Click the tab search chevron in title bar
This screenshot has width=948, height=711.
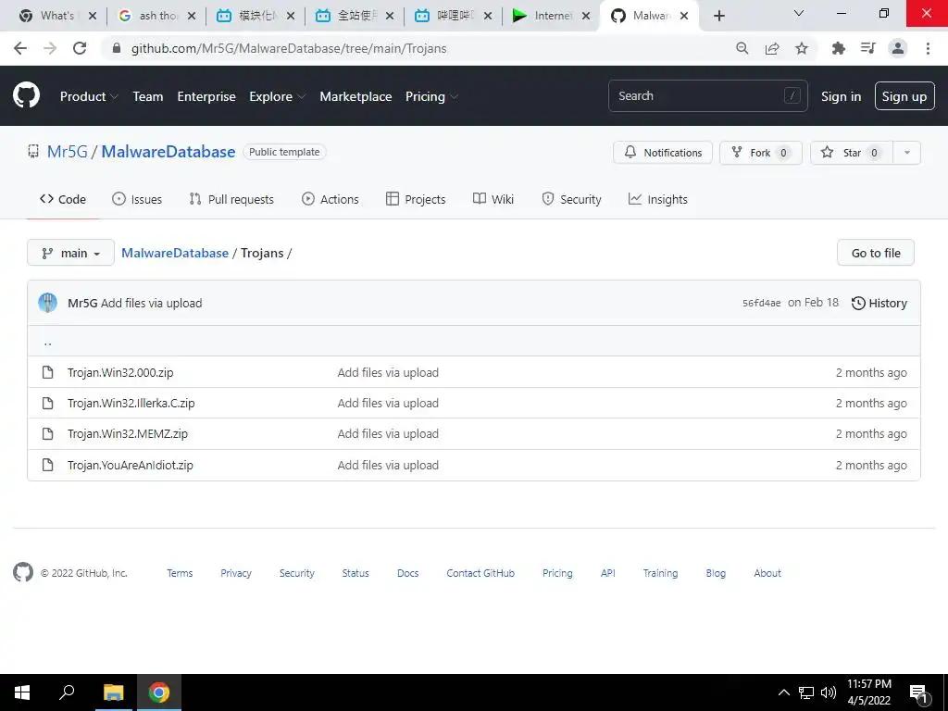799,13
